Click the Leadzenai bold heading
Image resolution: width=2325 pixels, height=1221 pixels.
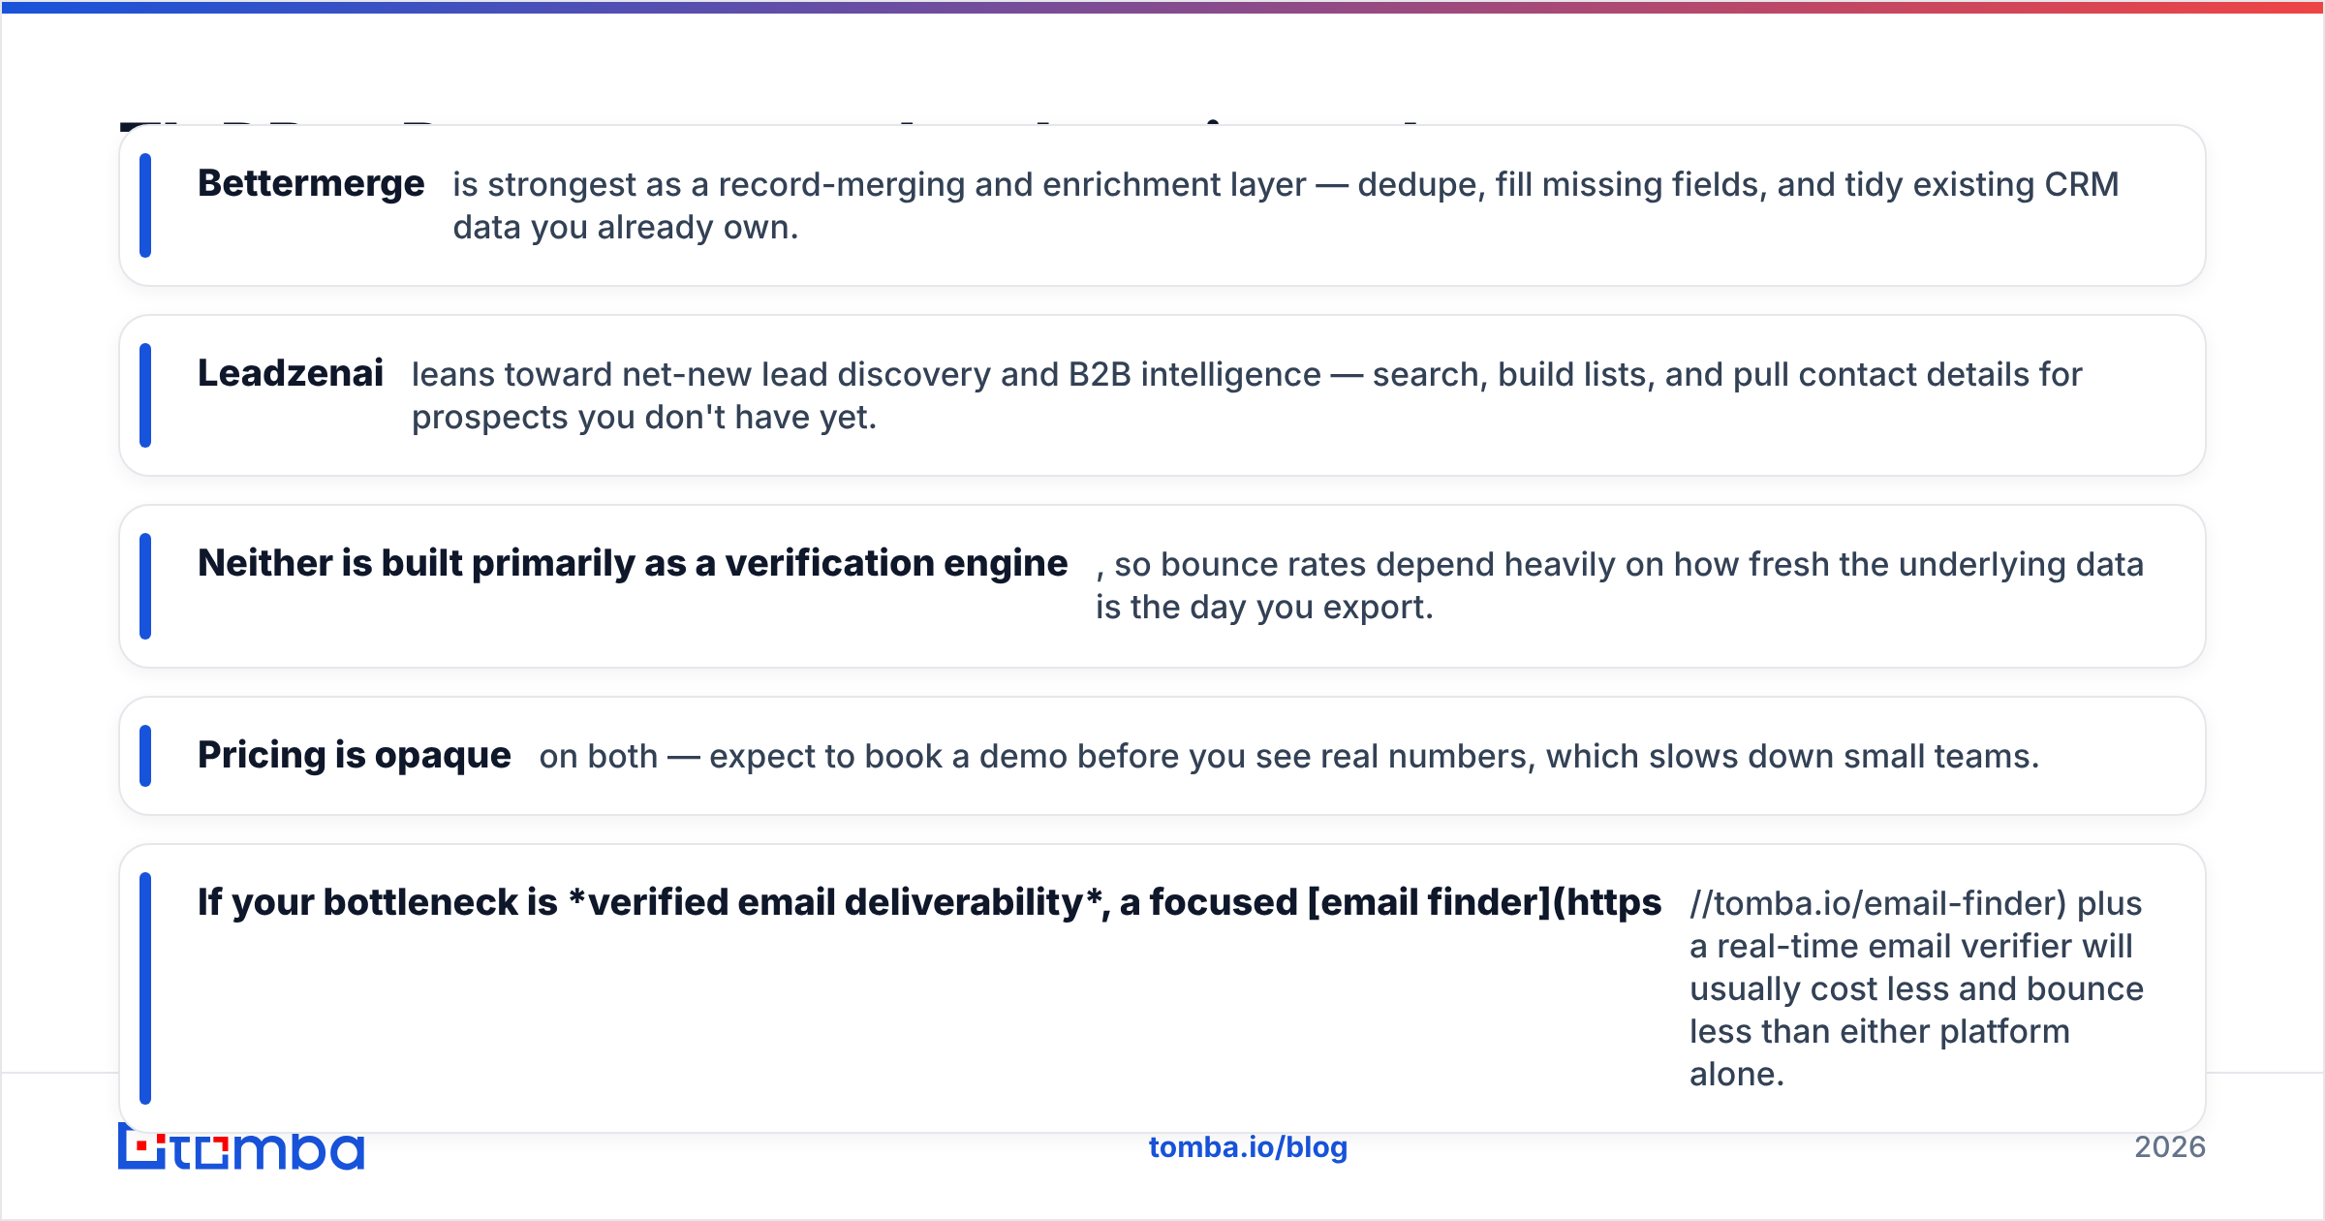[x=291, y=373]
